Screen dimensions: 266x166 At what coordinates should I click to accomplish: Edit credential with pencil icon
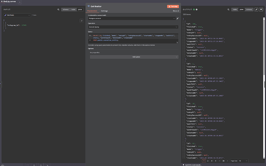click(x=177, y=18)
